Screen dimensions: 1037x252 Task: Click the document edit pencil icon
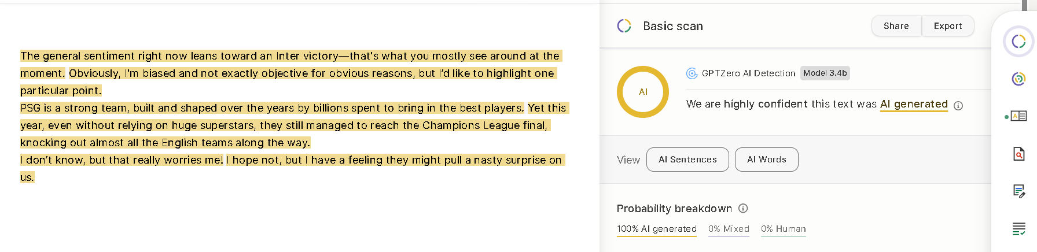1019,191
